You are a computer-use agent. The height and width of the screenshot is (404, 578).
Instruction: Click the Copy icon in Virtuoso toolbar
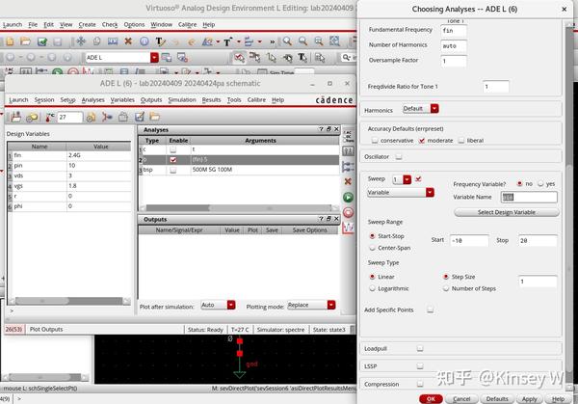tap(96, 41)
